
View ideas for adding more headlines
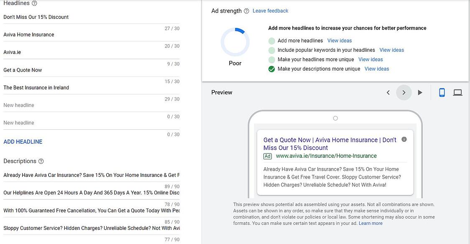click(x=340, y=41)
